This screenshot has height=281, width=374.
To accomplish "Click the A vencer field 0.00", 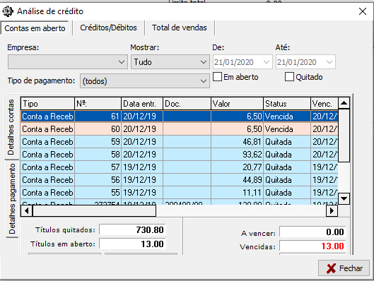I will pos(312,232).
